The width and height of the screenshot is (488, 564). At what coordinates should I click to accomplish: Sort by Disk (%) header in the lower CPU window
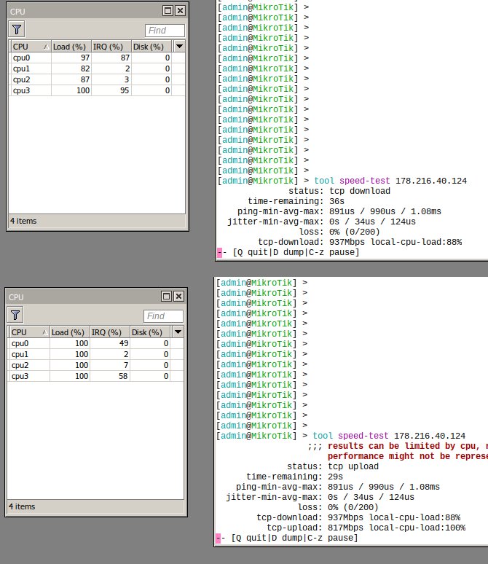150,332
